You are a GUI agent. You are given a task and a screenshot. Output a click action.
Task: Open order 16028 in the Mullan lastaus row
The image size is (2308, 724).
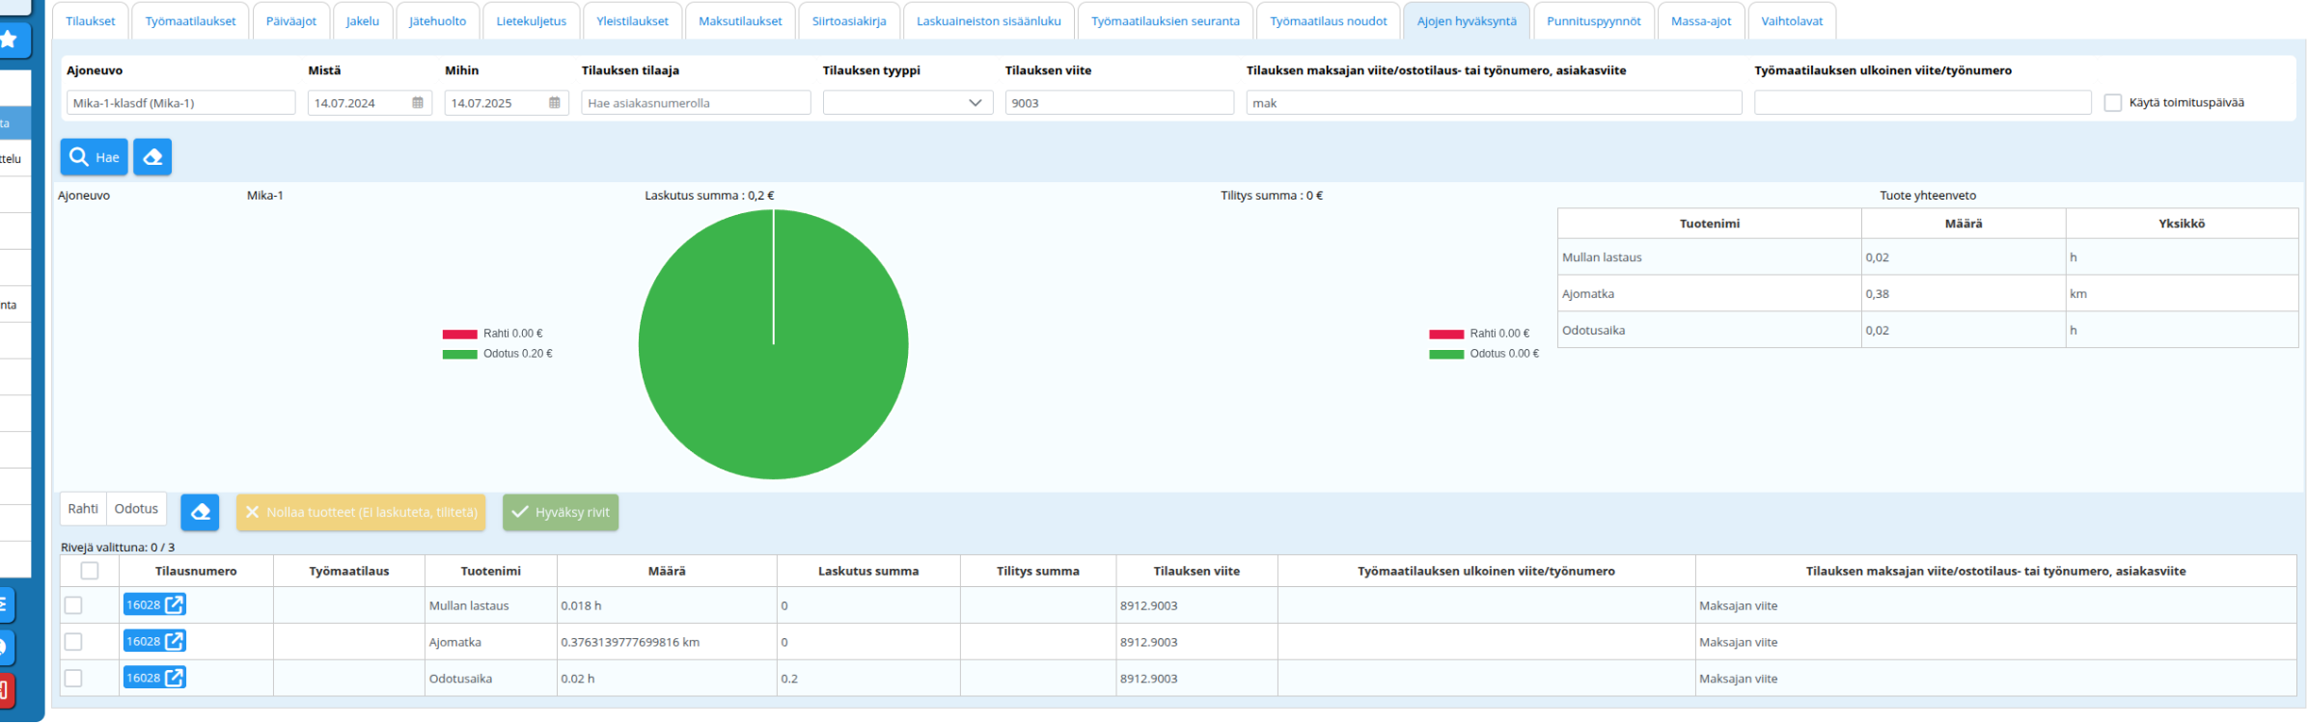point(154,605)
